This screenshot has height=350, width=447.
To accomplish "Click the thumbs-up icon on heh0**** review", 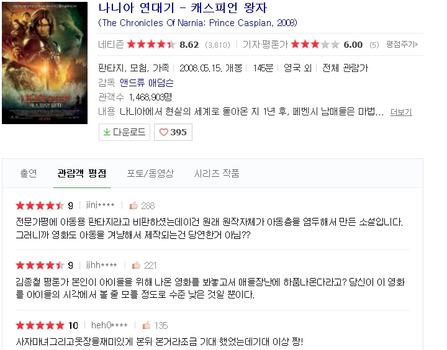I will click(147, 325).
